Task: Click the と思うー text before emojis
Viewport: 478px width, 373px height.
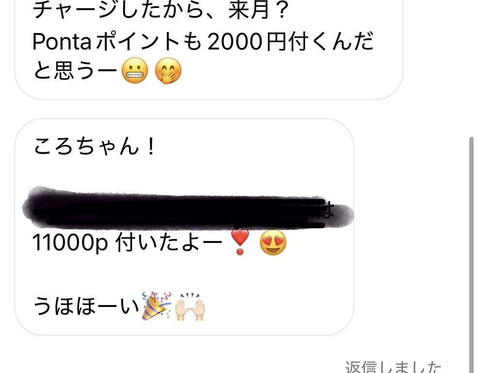Action: click(75, 71)
